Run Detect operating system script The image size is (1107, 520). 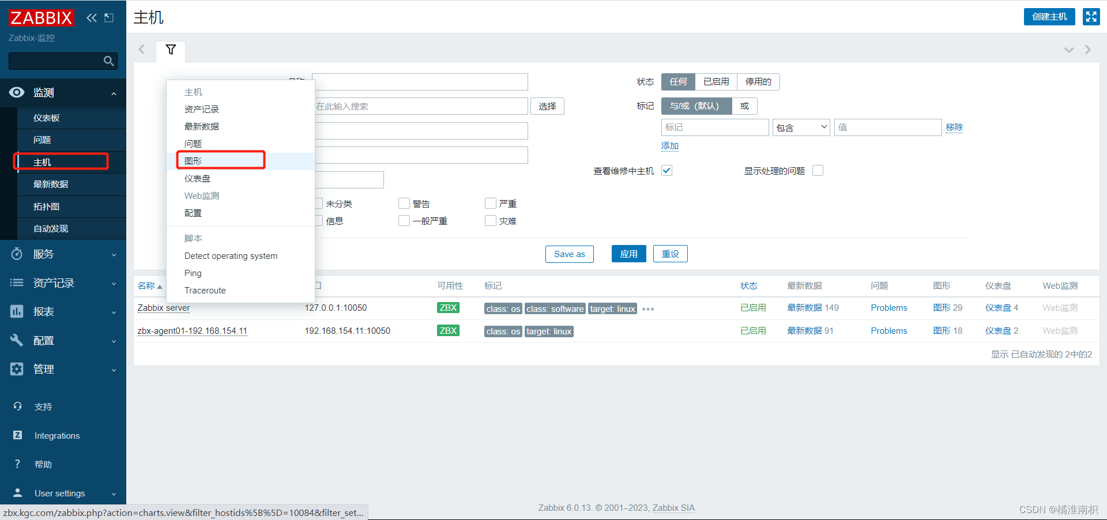click(240, 255)
